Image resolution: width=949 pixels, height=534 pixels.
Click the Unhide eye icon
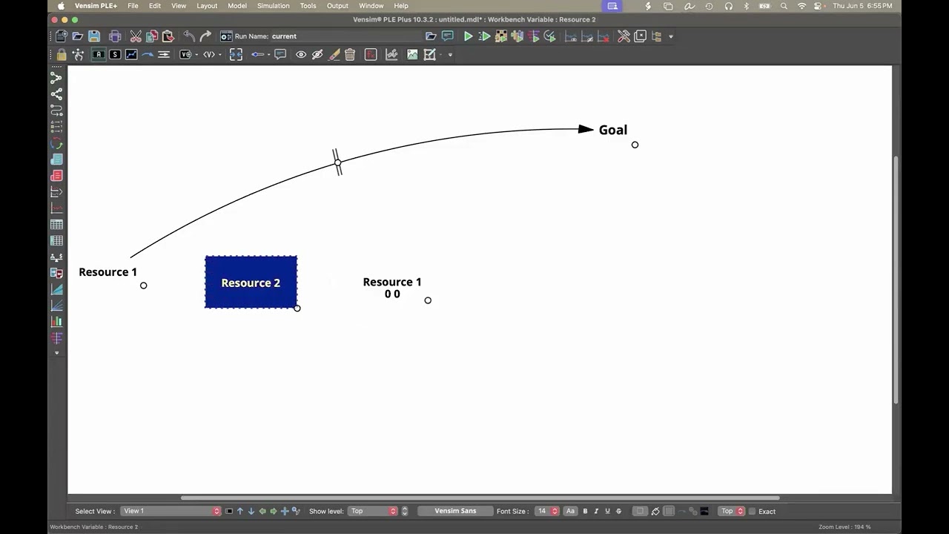click(x=301, y=54)
